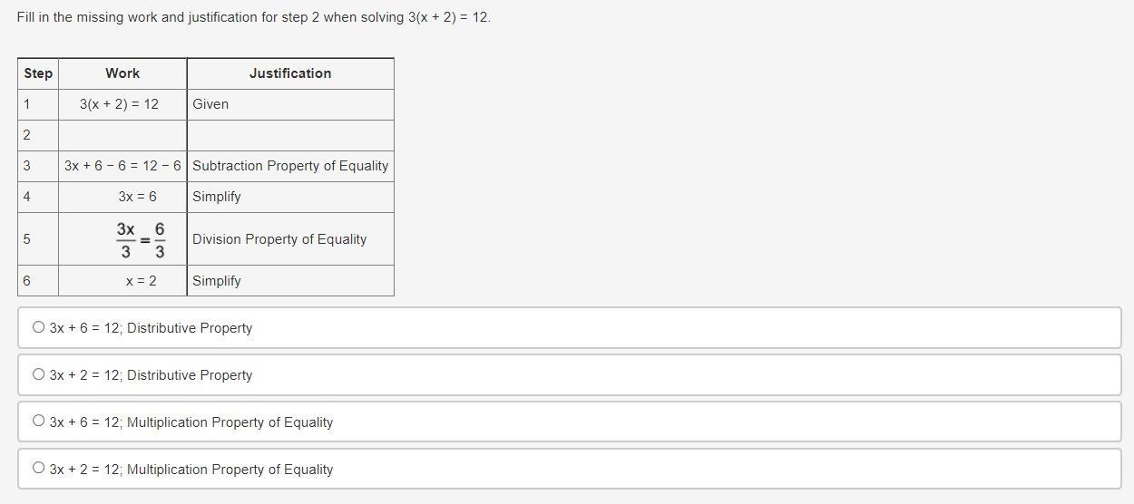
Task: Click Division Property of Equality cell
Action: tap(279, 239)
